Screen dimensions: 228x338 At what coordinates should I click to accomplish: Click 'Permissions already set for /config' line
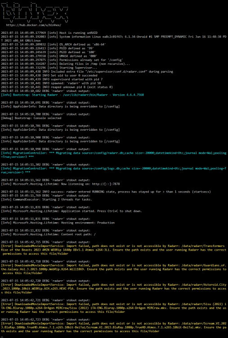[x=62, y=60]
